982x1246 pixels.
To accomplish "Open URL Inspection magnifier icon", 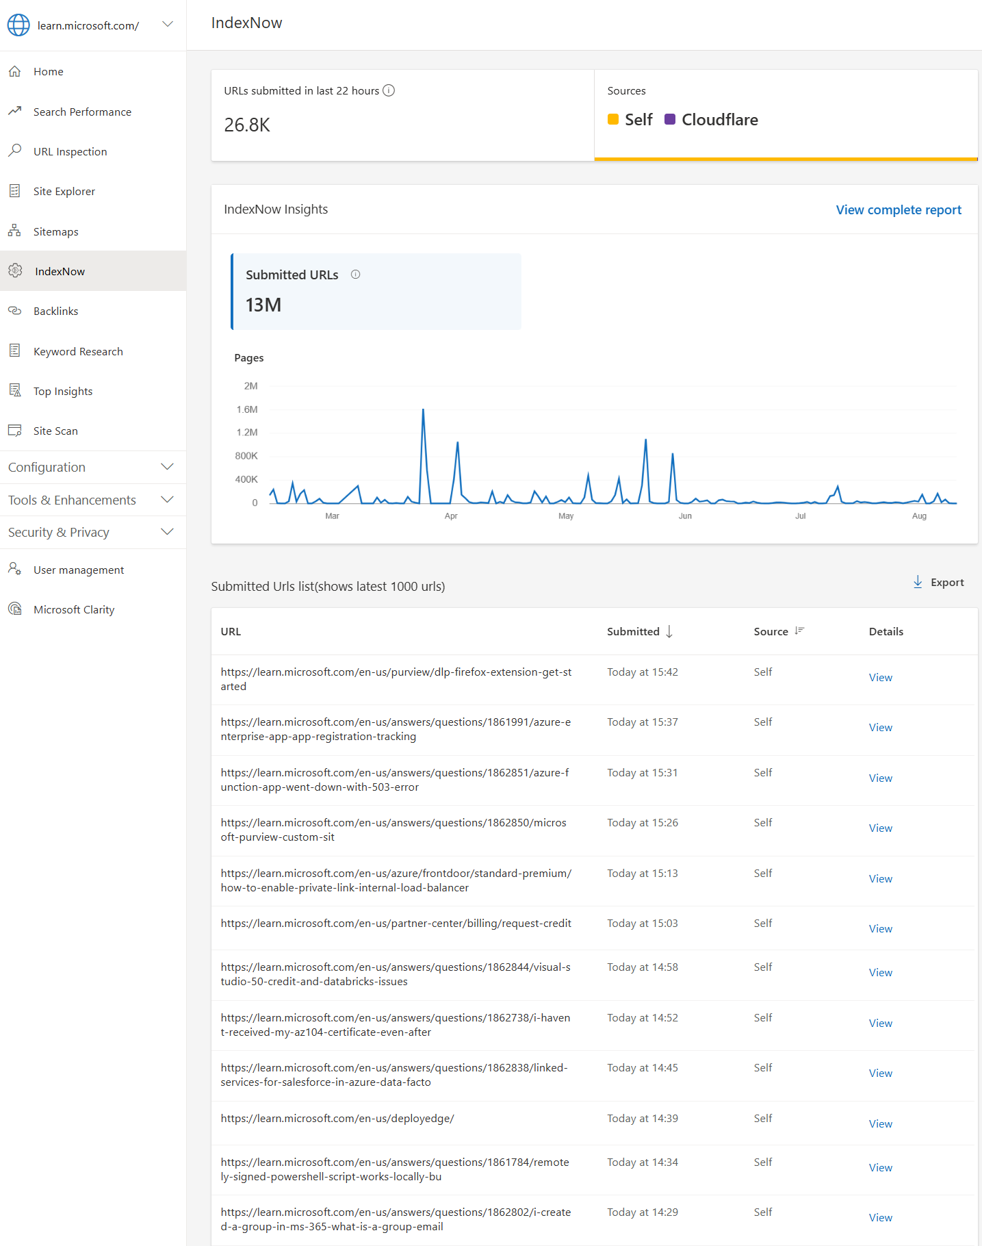I will (x=14, y=151).
